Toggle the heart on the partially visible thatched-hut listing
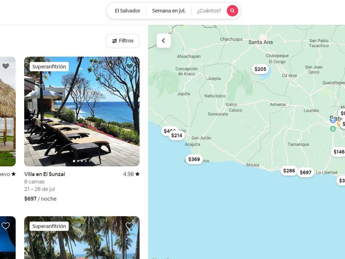This screenshot has height=259, width=345. tap(6, 66)
